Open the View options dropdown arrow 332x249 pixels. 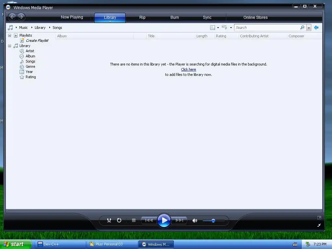pos(231,28)
